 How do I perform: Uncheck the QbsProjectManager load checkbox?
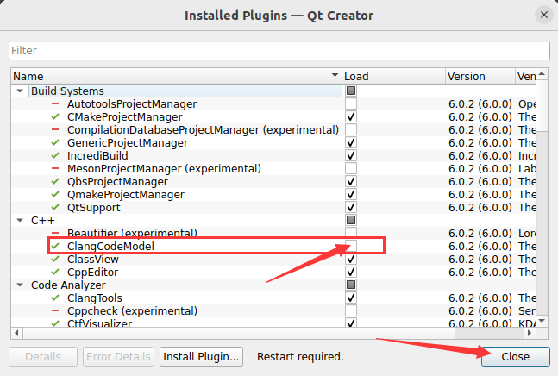pyautogui.click(x=351, y=181)
